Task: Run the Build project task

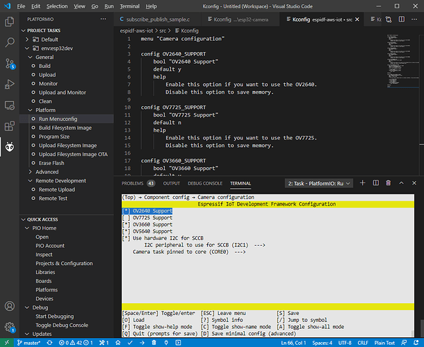Action: tap(44, 66)
